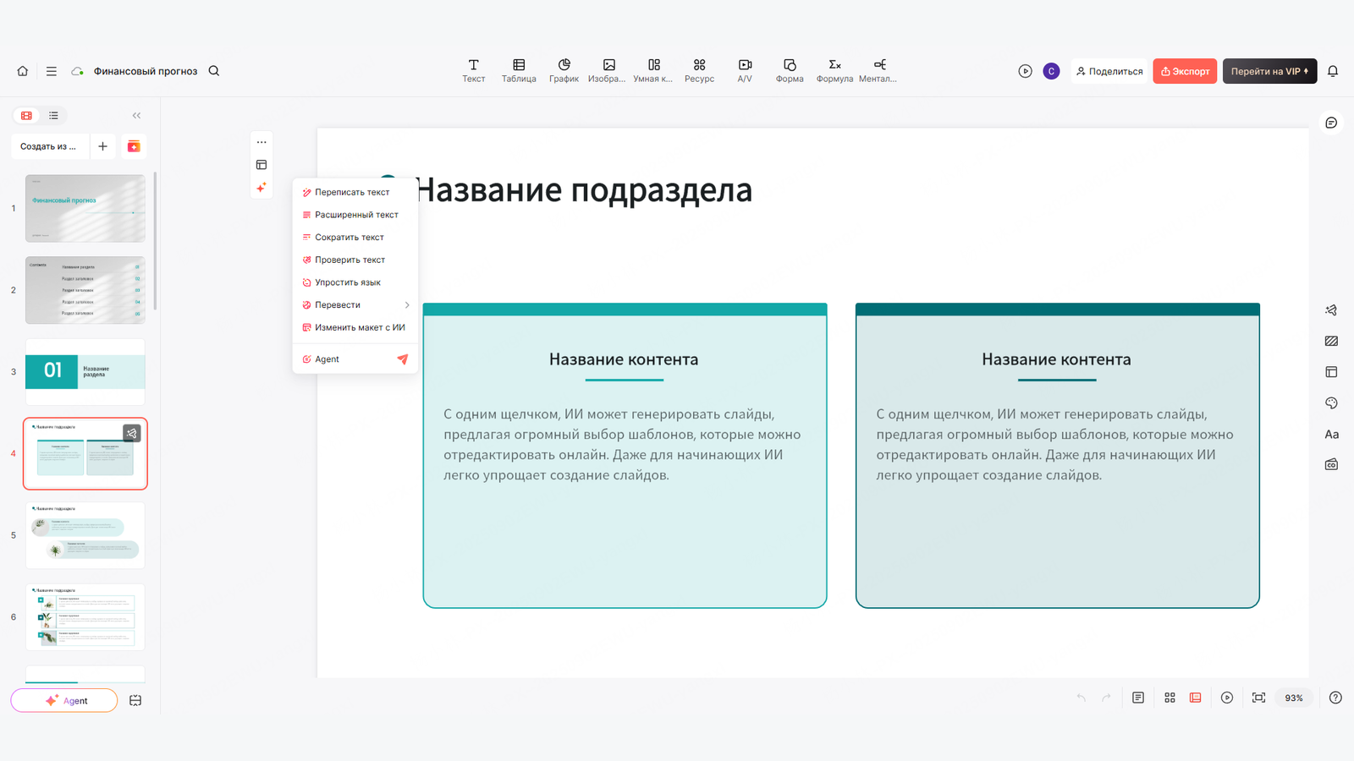This screenshot has height=761, width=1354.
Task: Click the Поделиться share button
Action: coord(1109,71)
